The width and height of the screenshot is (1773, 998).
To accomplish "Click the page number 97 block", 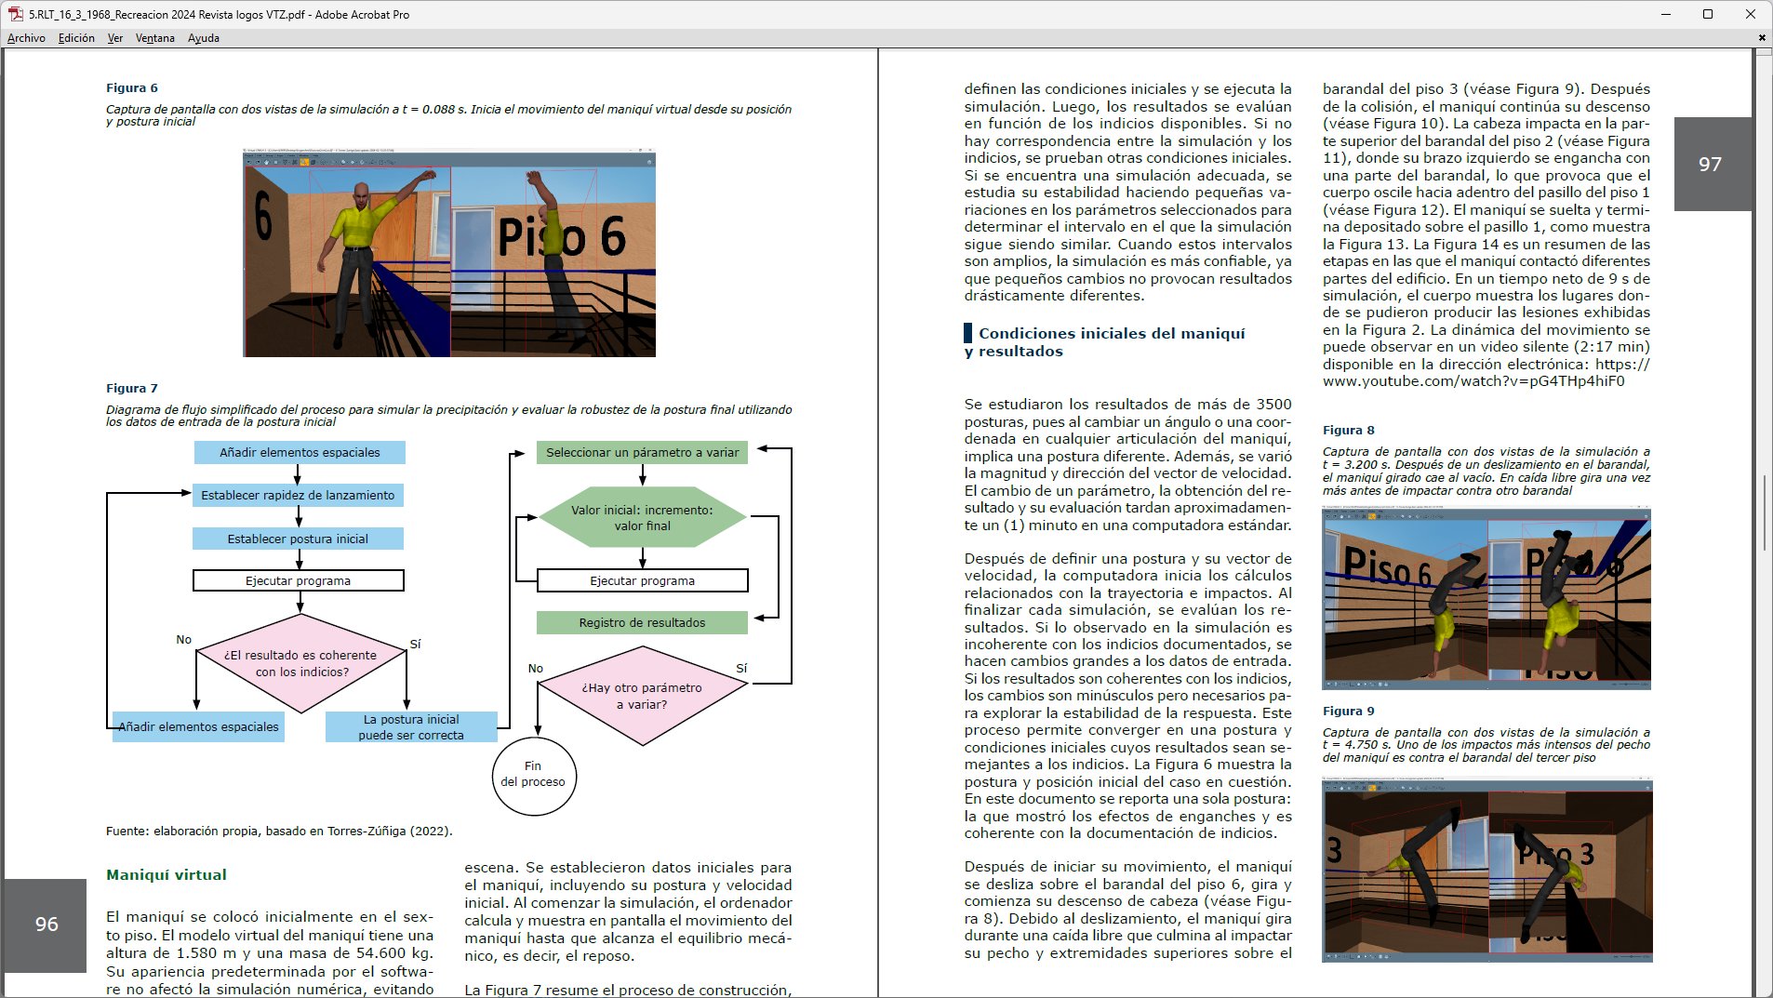I will (1711, 164).
